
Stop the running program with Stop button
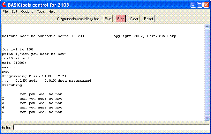click(x=121, y=19)
